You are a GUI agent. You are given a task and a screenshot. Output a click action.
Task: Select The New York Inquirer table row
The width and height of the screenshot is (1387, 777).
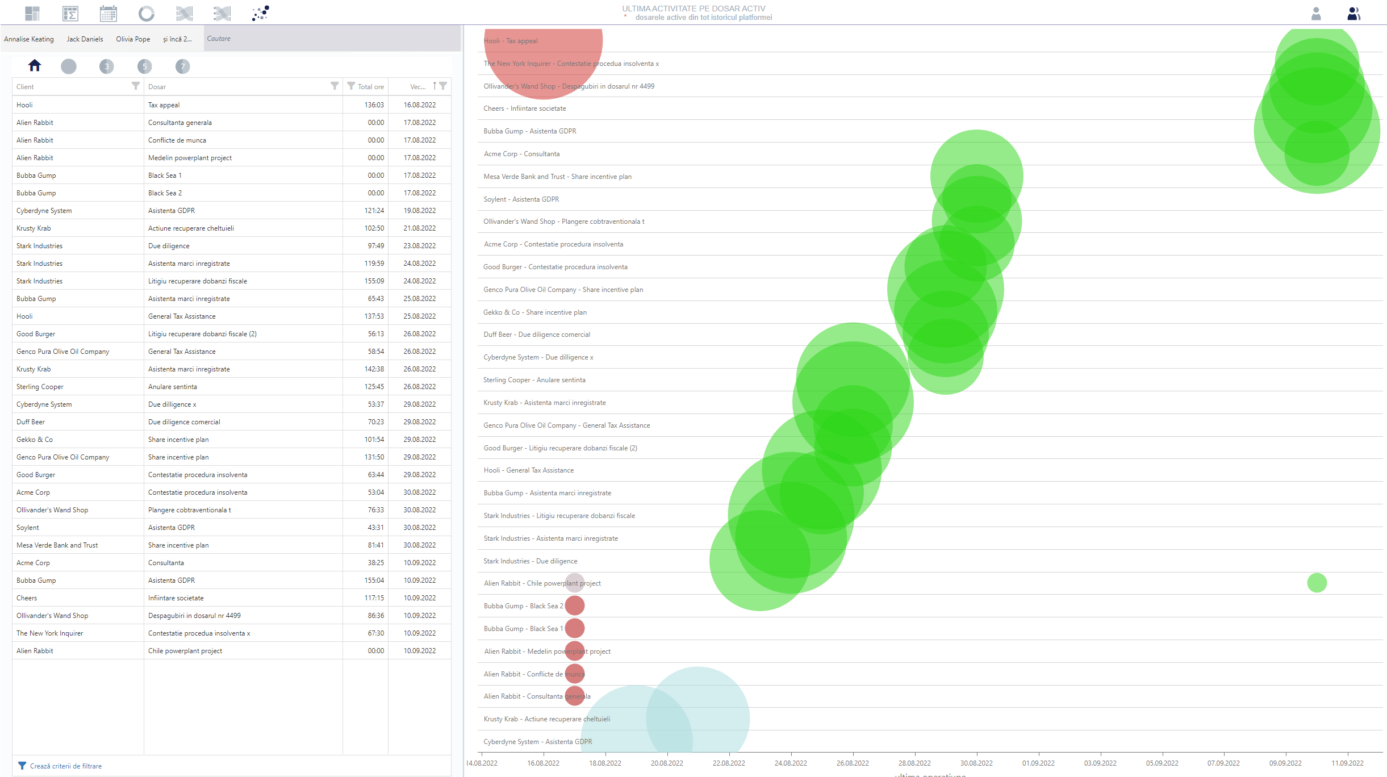[x=232, y=633]
